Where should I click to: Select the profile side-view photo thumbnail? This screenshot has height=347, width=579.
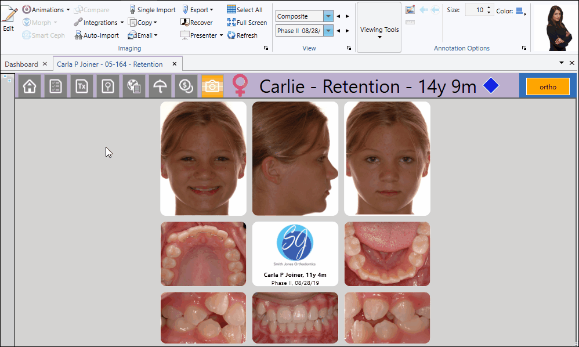[x=295, y=158]
